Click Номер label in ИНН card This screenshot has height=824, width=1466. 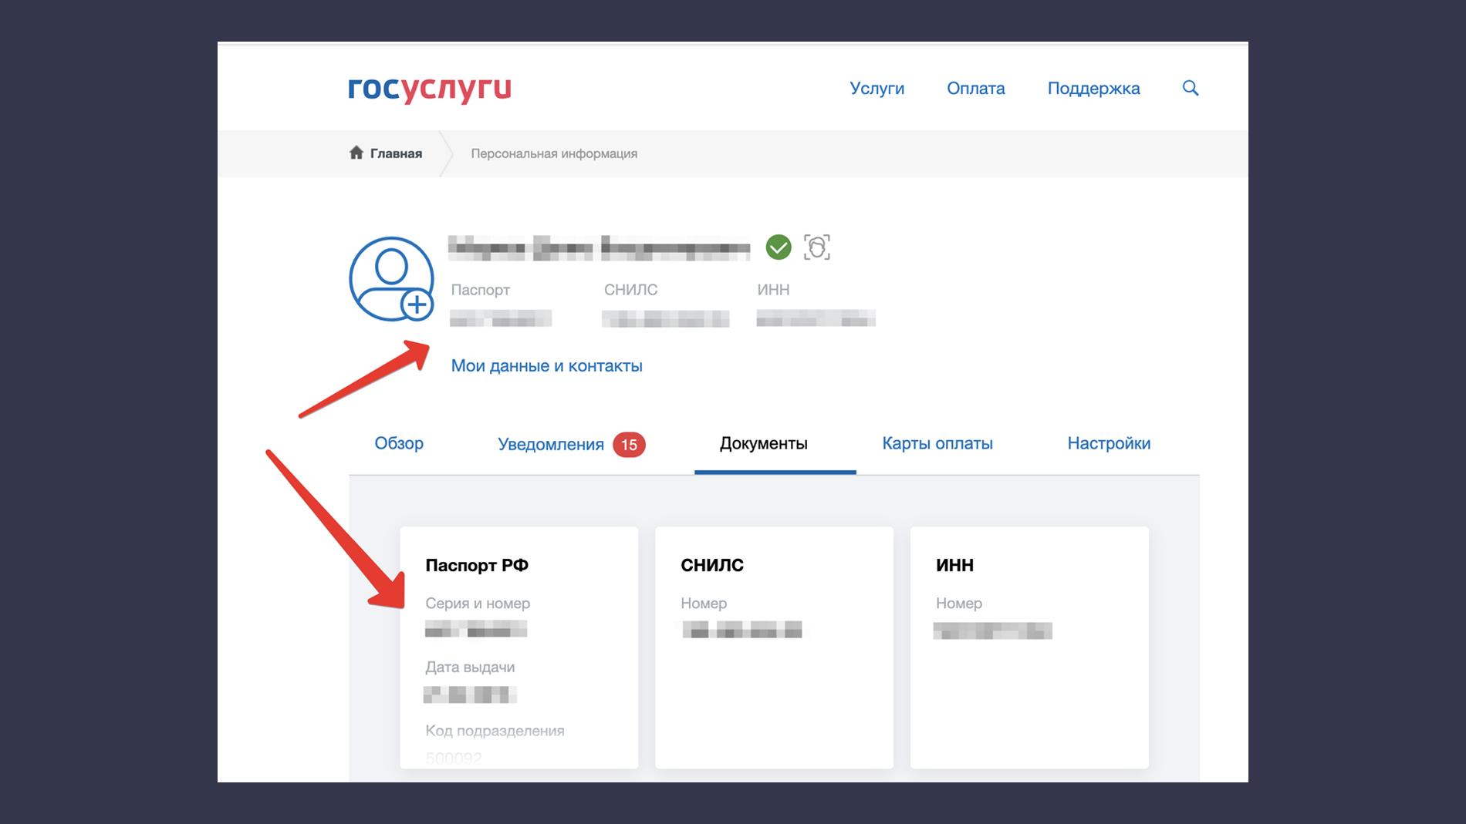pos(959,604)
